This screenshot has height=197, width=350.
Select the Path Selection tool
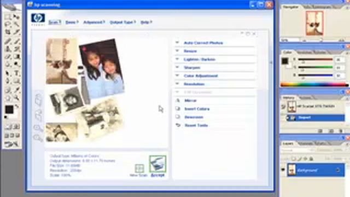(8, 73)
